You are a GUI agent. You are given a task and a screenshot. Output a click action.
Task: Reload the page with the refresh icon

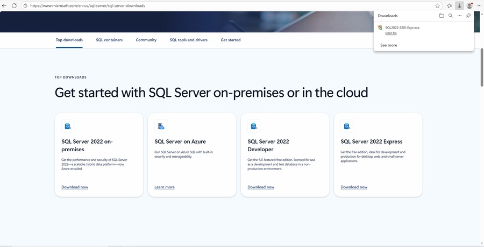click(x=14, y=5)
